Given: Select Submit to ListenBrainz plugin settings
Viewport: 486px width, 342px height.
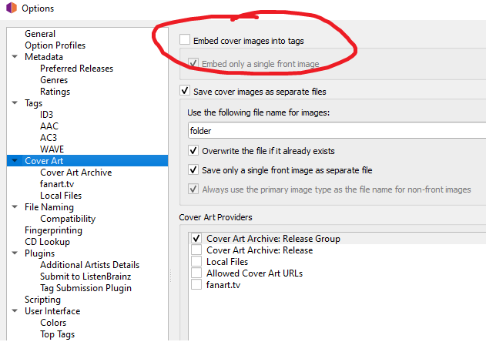Looking at the screenshot, I should 85,277.
